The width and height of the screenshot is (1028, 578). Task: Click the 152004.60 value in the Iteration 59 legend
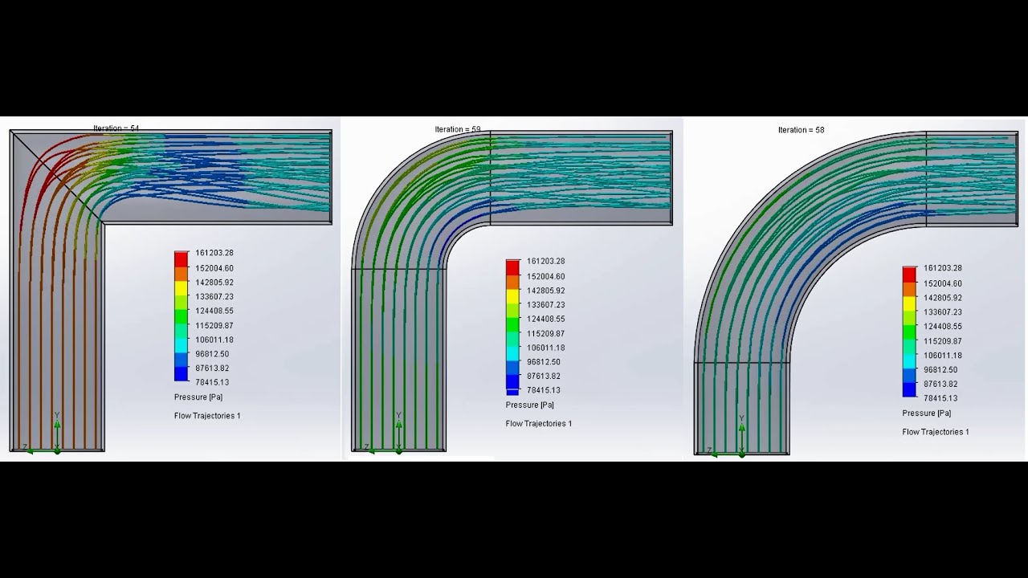[546, 276]
